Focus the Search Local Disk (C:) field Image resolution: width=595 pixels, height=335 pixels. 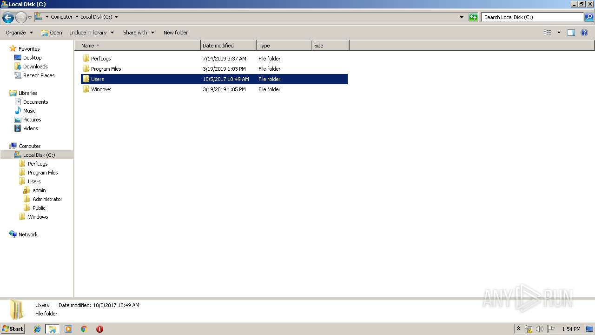[x=532, y=17]
